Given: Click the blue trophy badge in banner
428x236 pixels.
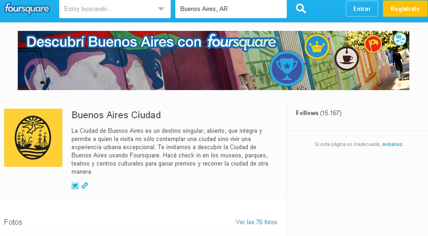Looking at the screenshot, I should pos(287,69).
